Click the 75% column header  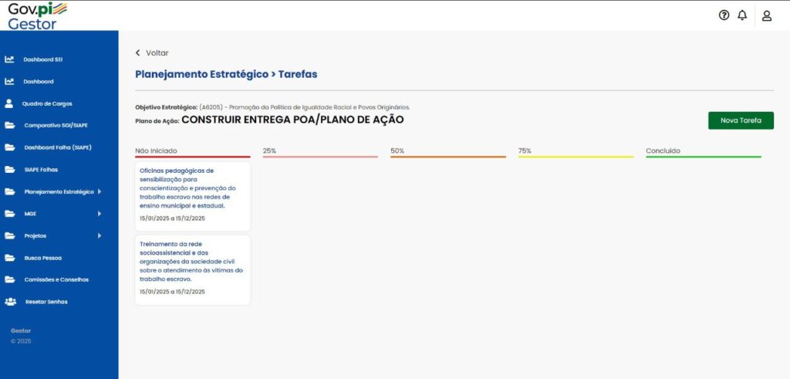click(525, 151)
